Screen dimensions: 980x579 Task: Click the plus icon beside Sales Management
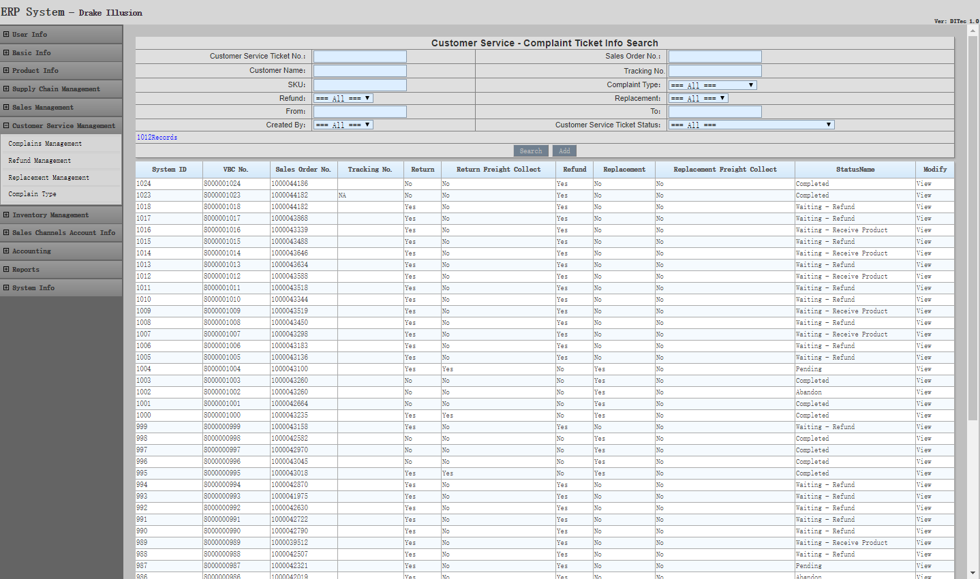pyautogui.click(x=6, y=107)
